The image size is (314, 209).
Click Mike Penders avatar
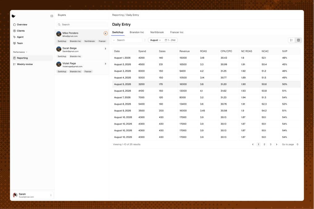[59, 34]
